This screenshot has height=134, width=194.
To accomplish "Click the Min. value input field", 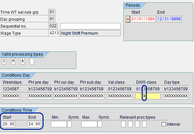I will pos(59,124).
